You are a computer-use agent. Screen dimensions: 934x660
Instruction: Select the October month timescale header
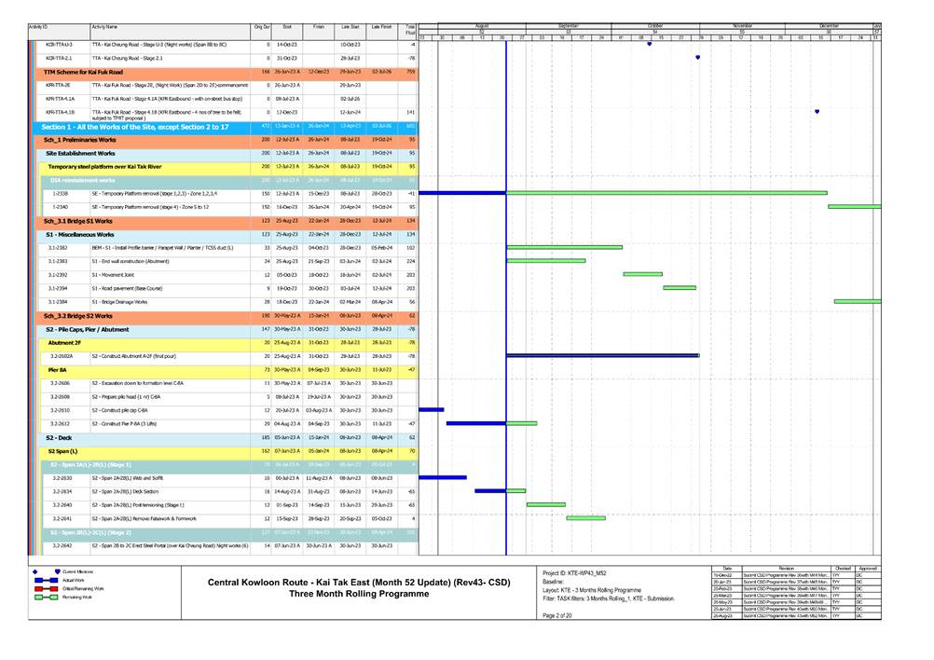coord(655,25)
